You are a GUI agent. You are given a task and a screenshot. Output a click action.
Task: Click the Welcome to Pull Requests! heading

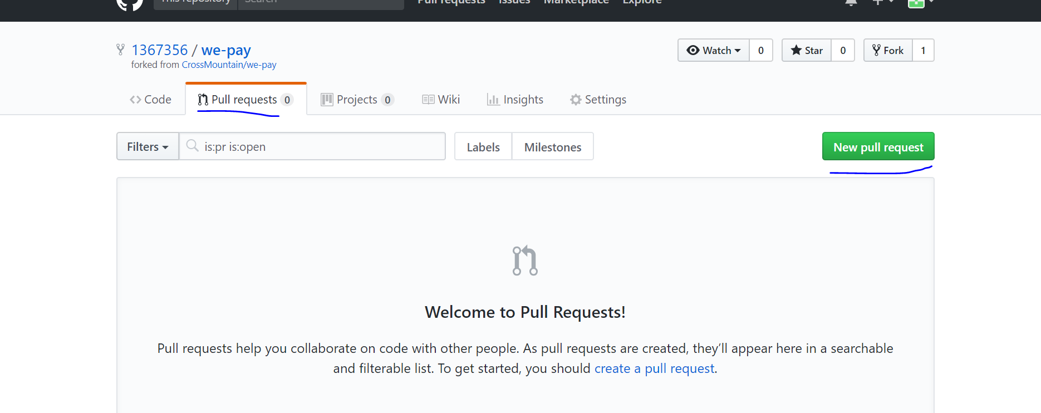coord(525,312)
